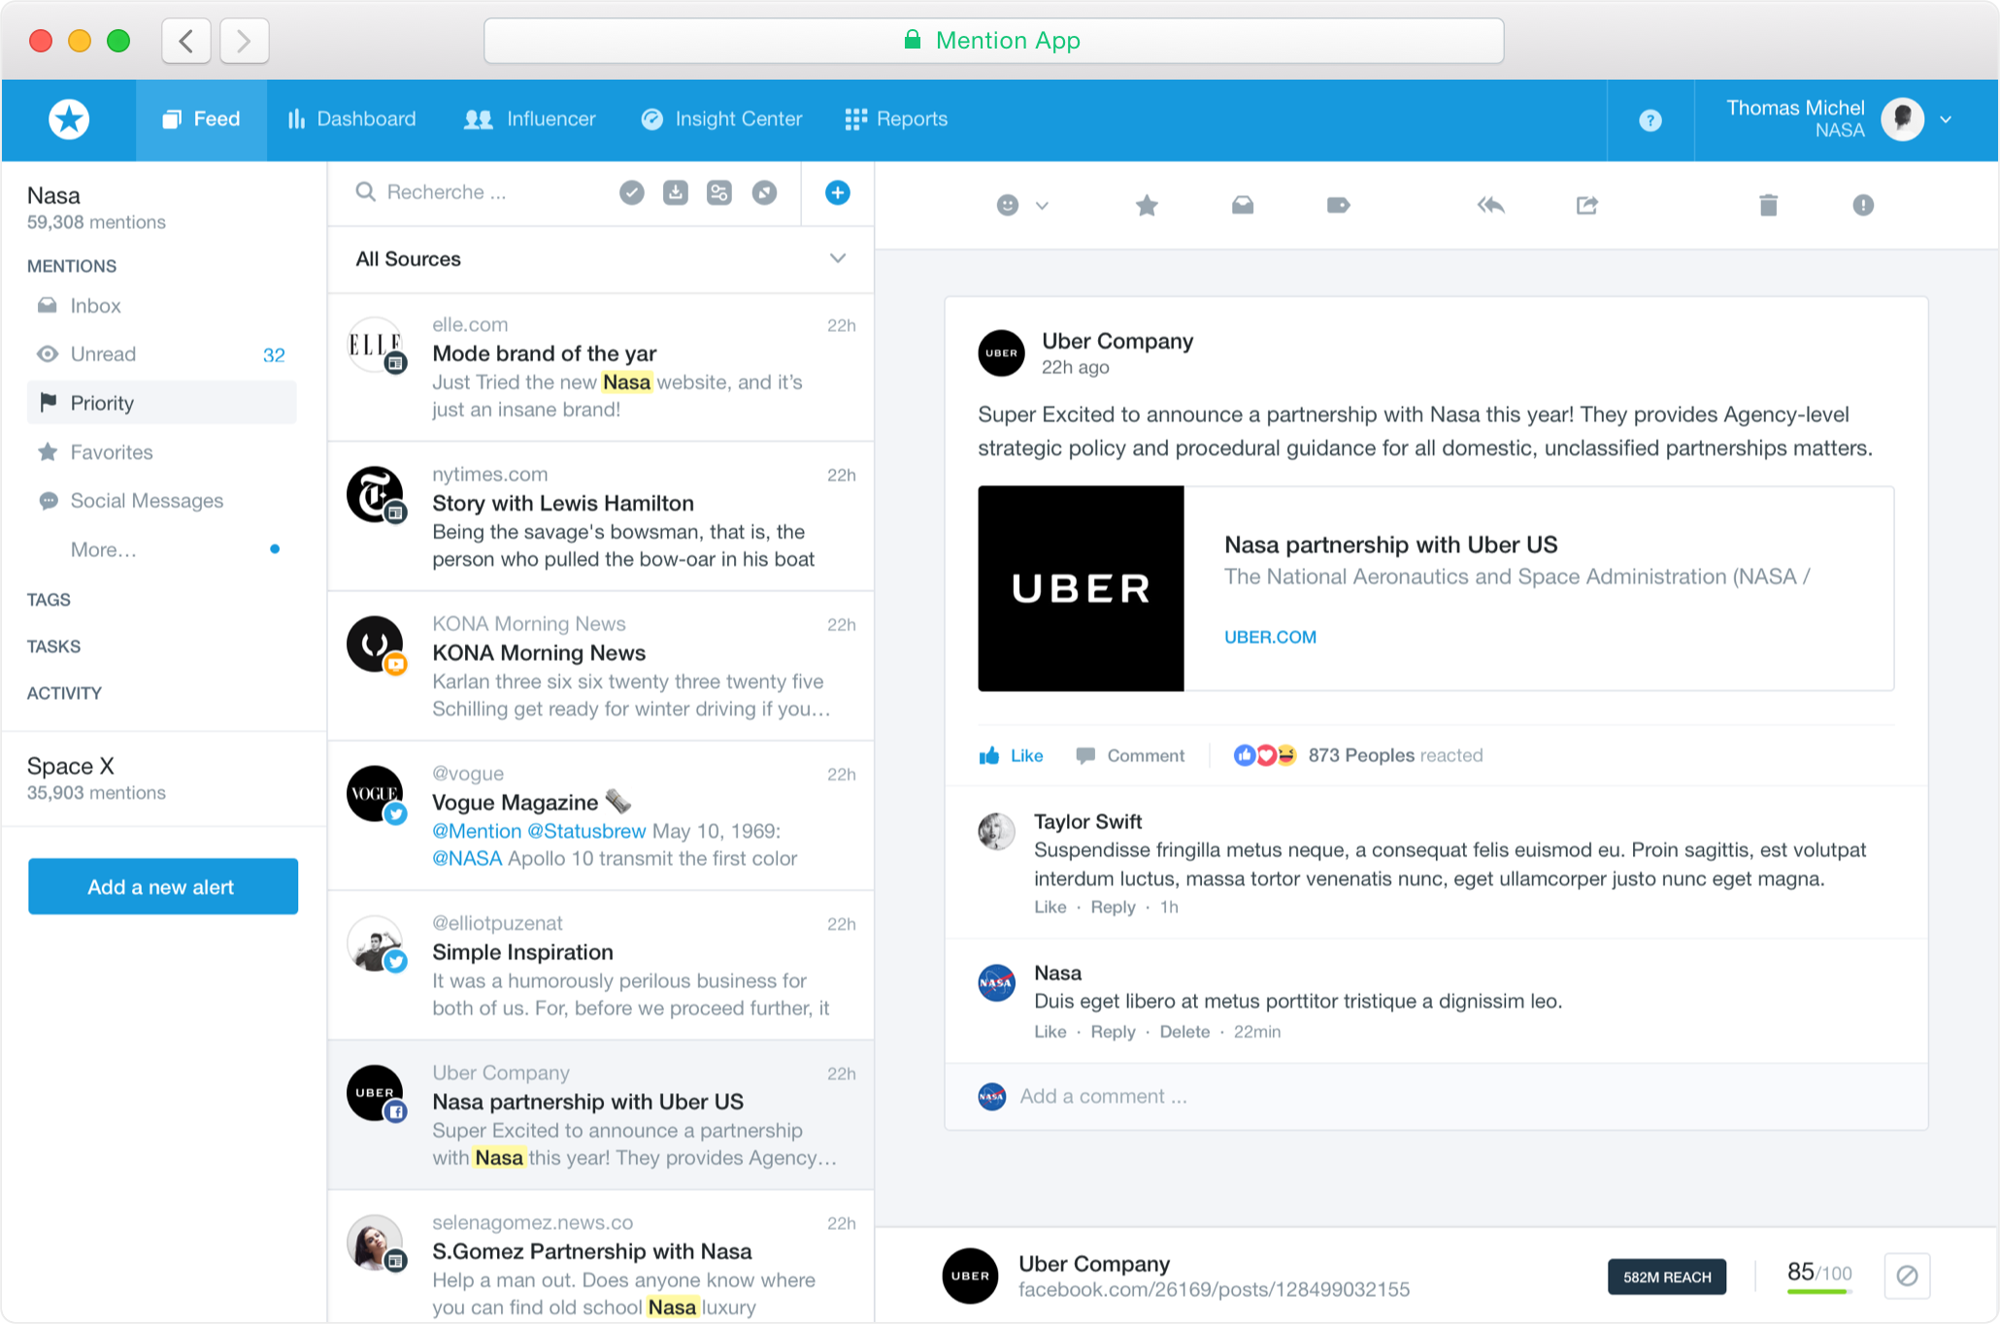
Task: Toggle the download filter icon in search bar
Action: 673,192
